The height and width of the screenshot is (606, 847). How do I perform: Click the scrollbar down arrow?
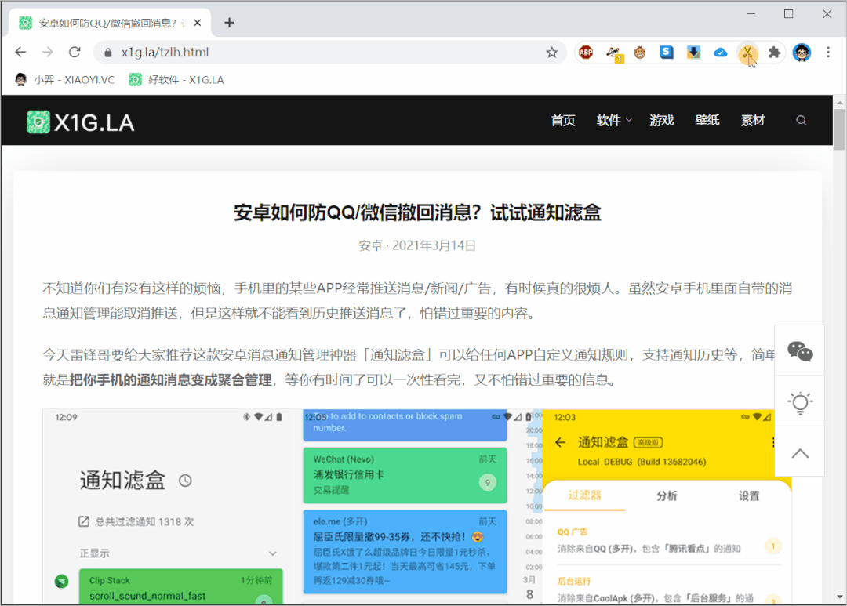(839, 597)
